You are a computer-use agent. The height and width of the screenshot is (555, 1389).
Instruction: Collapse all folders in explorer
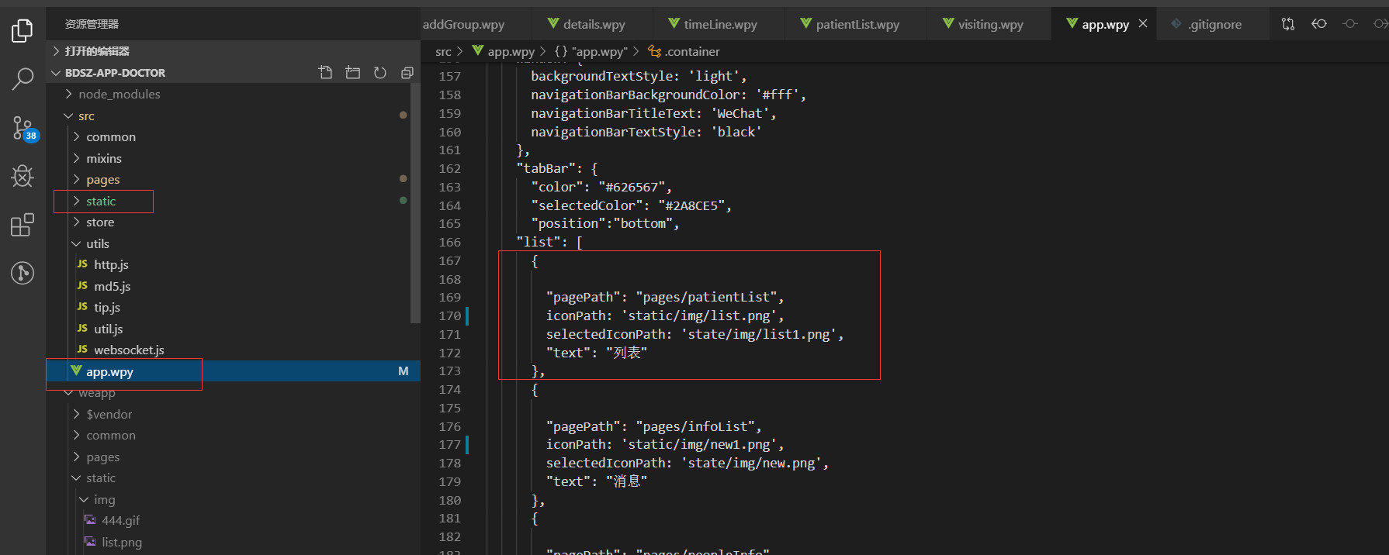coord(407,73)
